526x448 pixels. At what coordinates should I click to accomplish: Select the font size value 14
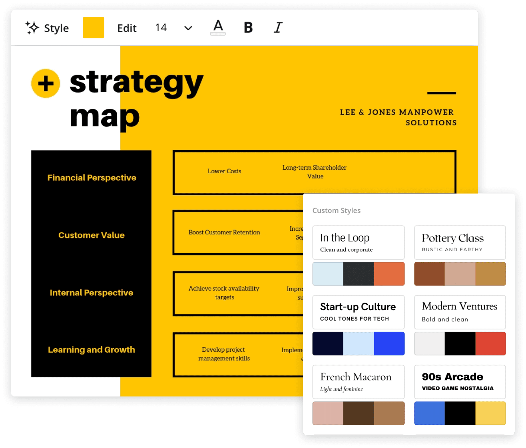(161, 28)
